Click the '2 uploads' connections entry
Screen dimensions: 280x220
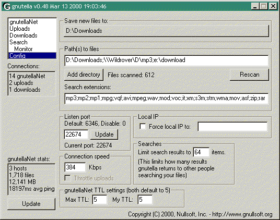point(21,83)
